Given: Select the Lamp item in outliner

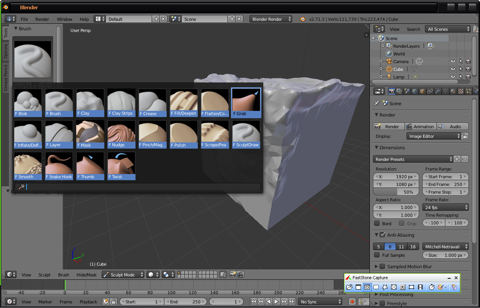Looking at the screenshot, I should coord(399,77).
